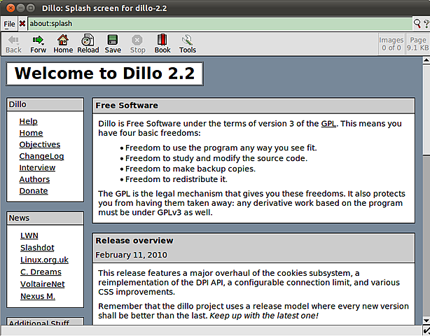The width and height of the screenshot is (430, 336).
Task: Visit the Nexus M. link
Action: pos(38,296)
